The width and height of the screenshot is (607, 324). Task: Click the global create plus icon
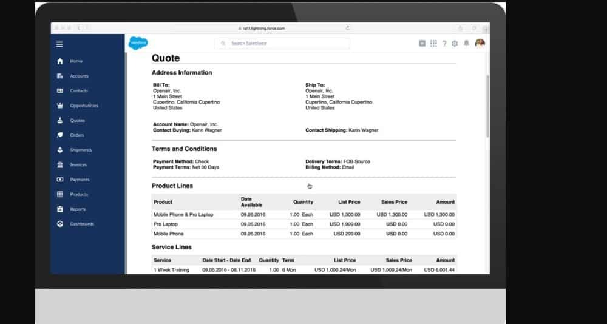point(422,43)
